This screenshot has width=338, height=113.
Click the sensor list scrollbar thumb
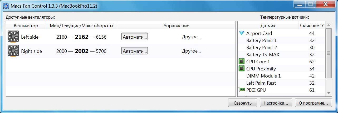pos(329,53)
